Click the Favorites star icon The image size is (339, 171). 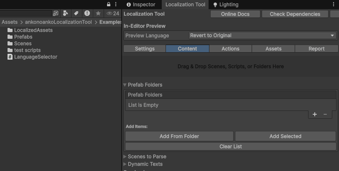[x=98, y=13]
